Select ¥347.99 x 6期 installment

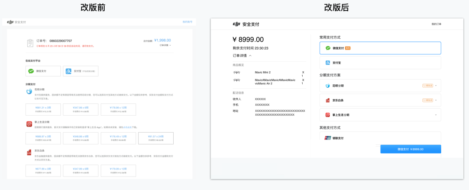pyautogui.click(x=81, y=170)
